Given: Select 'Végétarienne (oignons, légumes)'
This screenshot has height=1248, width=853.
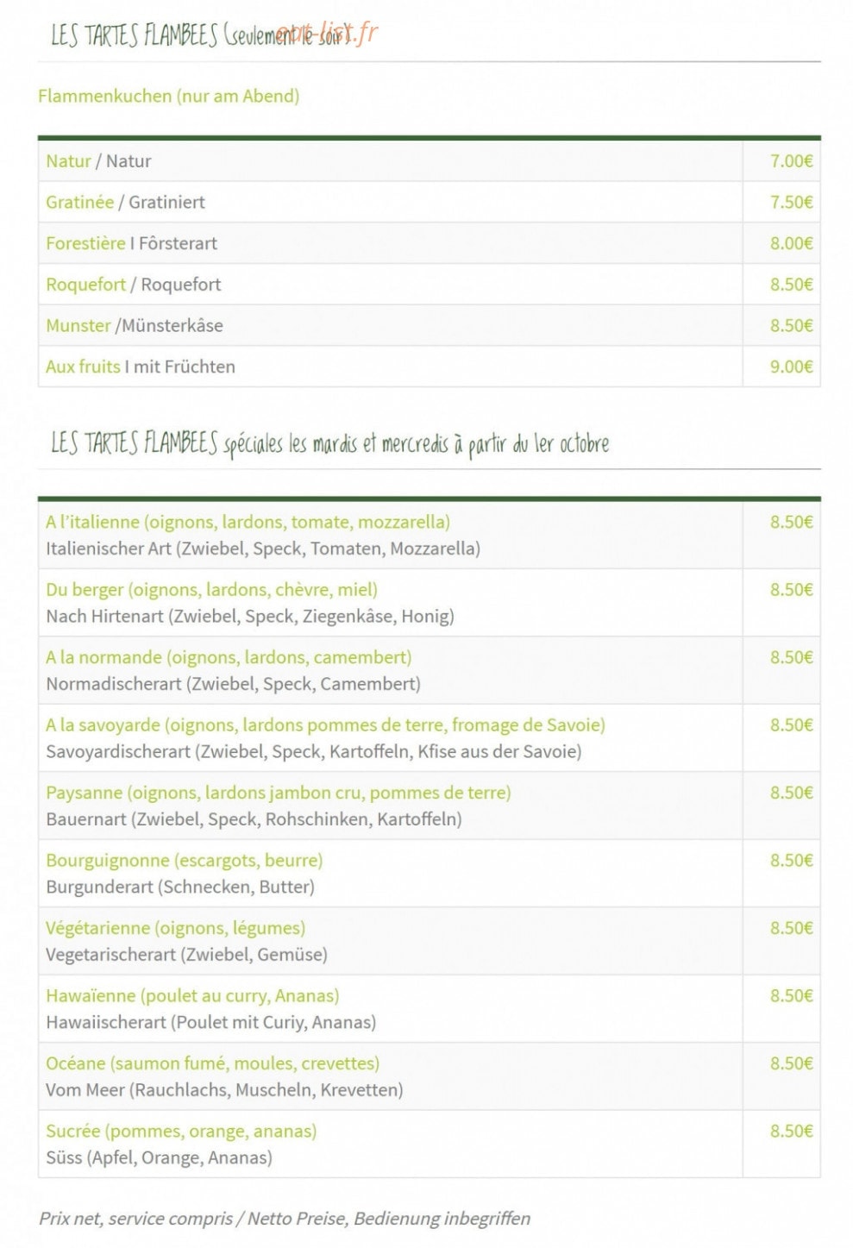Looking at the screenshot, I should tap(175, 928).
